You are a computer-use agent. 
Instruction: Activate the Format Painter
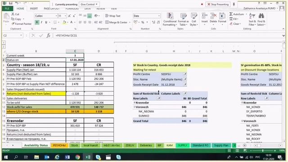[22, 24]
